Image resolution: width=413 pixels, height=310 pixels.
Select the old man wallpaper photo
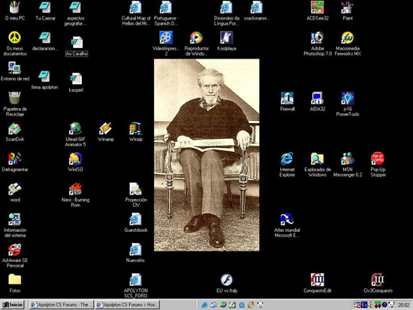[206, 155]
